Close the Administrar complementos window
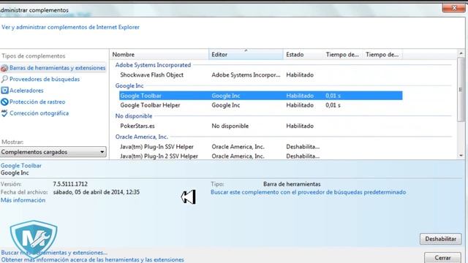468x263 pixels. coord(453,8)
